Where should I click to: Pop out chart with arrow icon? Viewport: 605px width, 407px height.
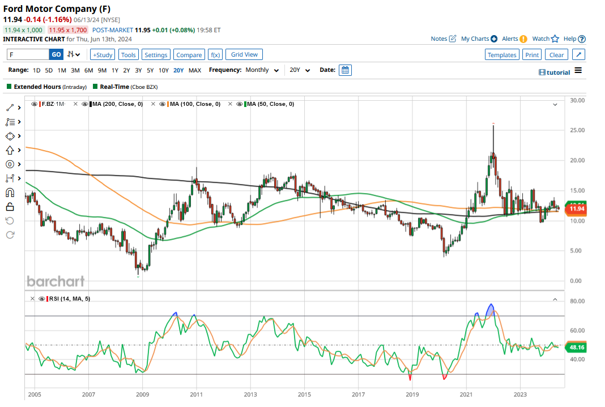click(578, 55)
